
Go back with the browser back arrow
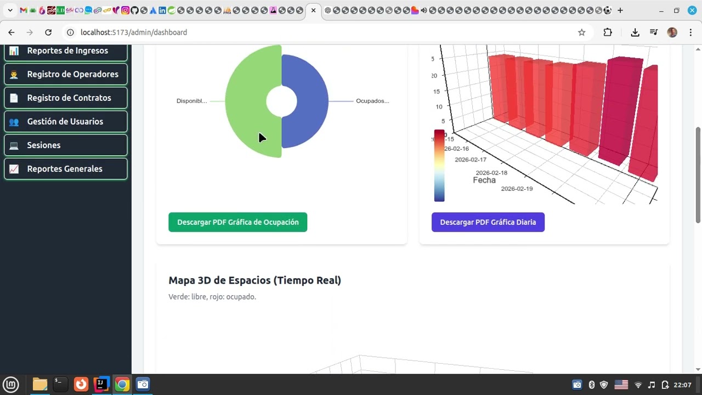click(12, 32)
